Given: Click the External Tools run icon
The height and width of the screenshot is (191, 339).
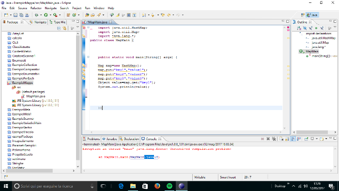Looking at the screenshot, I should 55,15.
